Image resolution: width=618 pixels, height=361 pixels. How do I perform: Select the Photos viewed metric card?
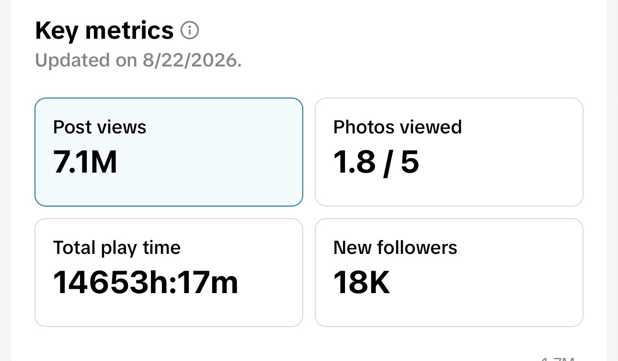pos(449,152)
